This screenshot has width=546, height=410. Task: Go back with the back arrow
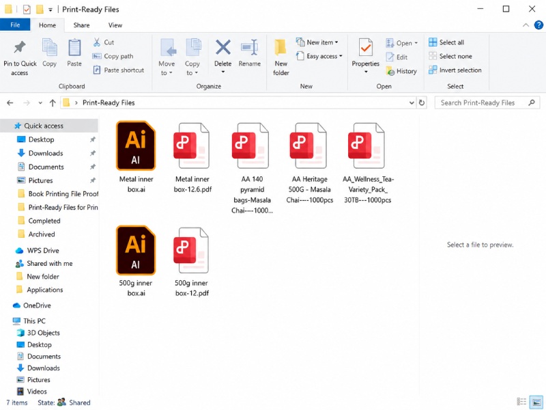click(x=10, y=103)
